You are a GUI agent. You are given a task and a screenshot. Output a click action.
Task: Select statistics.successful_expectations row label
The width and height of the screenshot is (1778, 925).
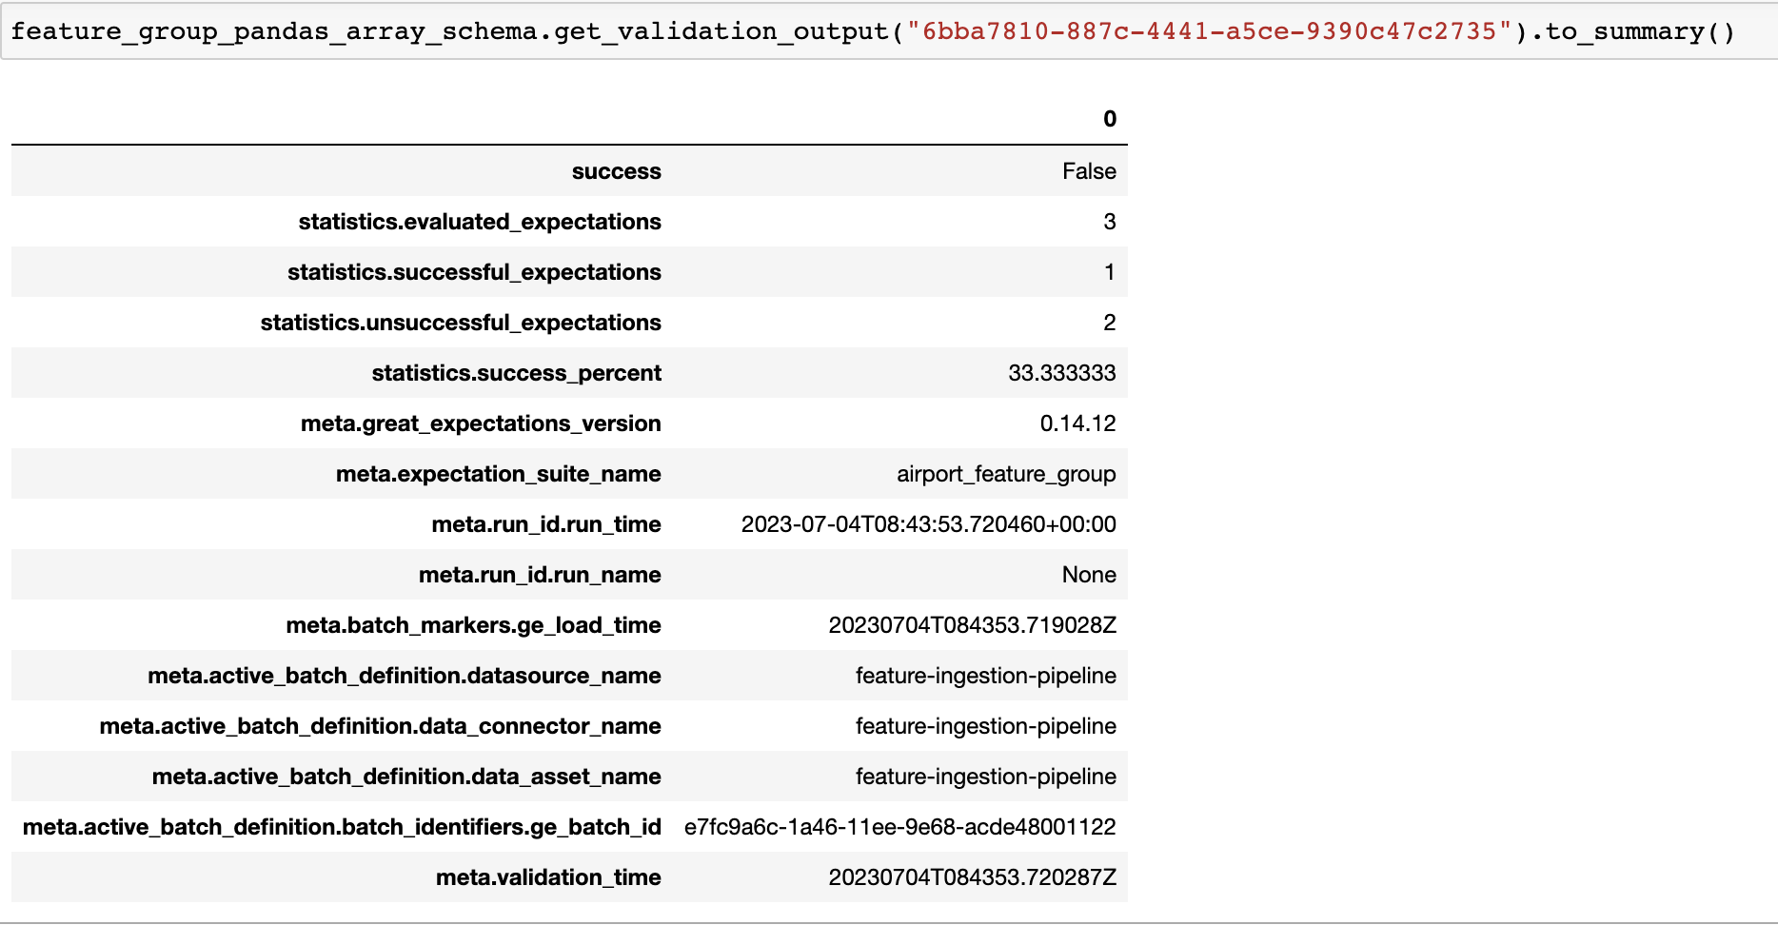point(474,272)
